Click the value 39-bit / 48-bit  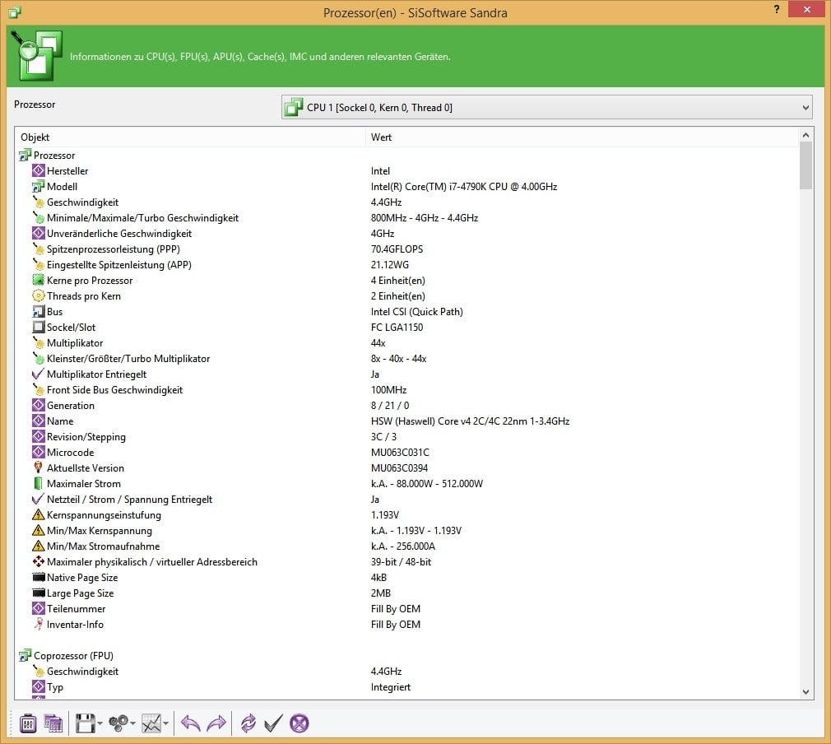tap(401, 562)
